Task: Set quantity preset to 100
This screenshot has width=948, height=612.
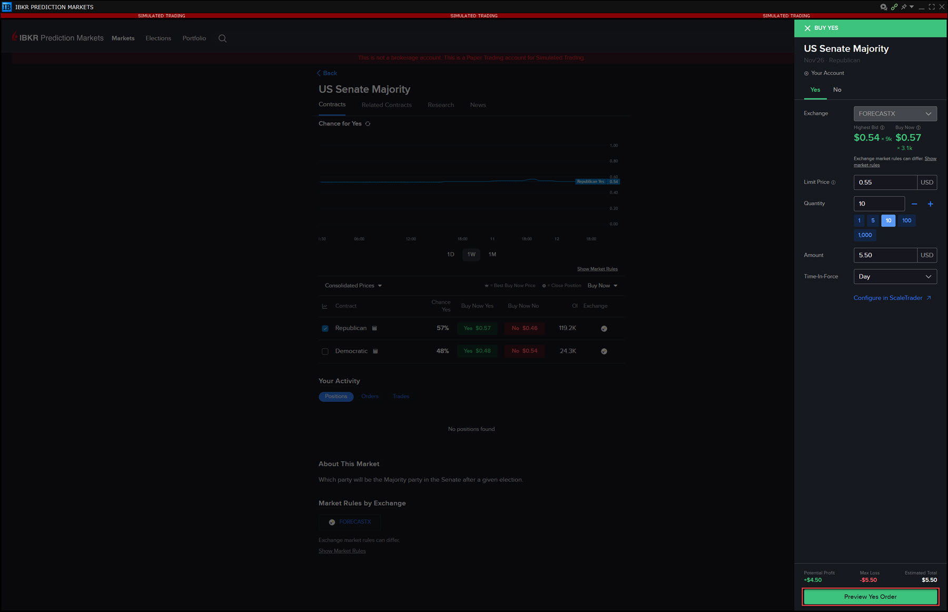Action: coord(907,221)
